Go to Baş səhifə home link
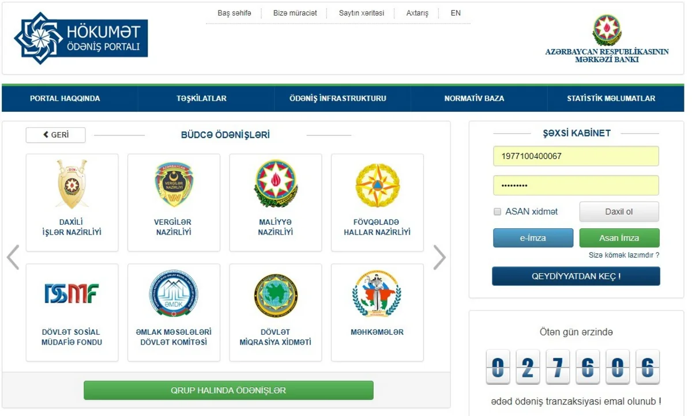Viewport: 692px width, 416px height. (234, 13)
